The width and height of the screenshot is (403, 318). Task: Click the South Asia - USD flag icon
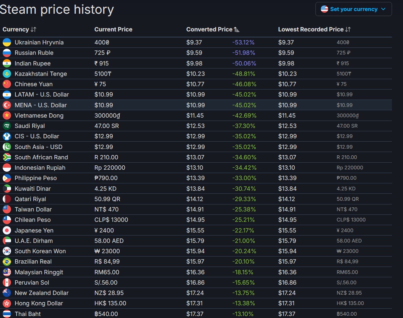[7, 147]
